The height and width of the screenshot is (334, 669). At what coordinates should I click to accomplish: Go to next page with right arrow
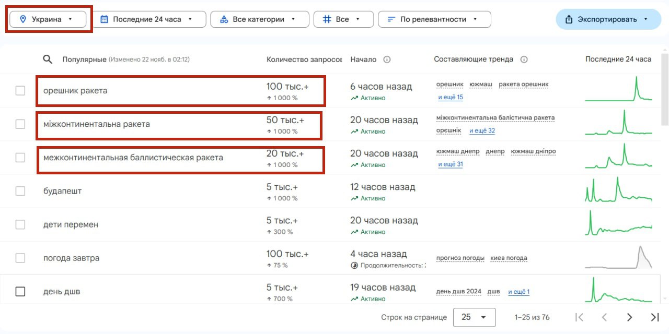click(x=629, y=317)
